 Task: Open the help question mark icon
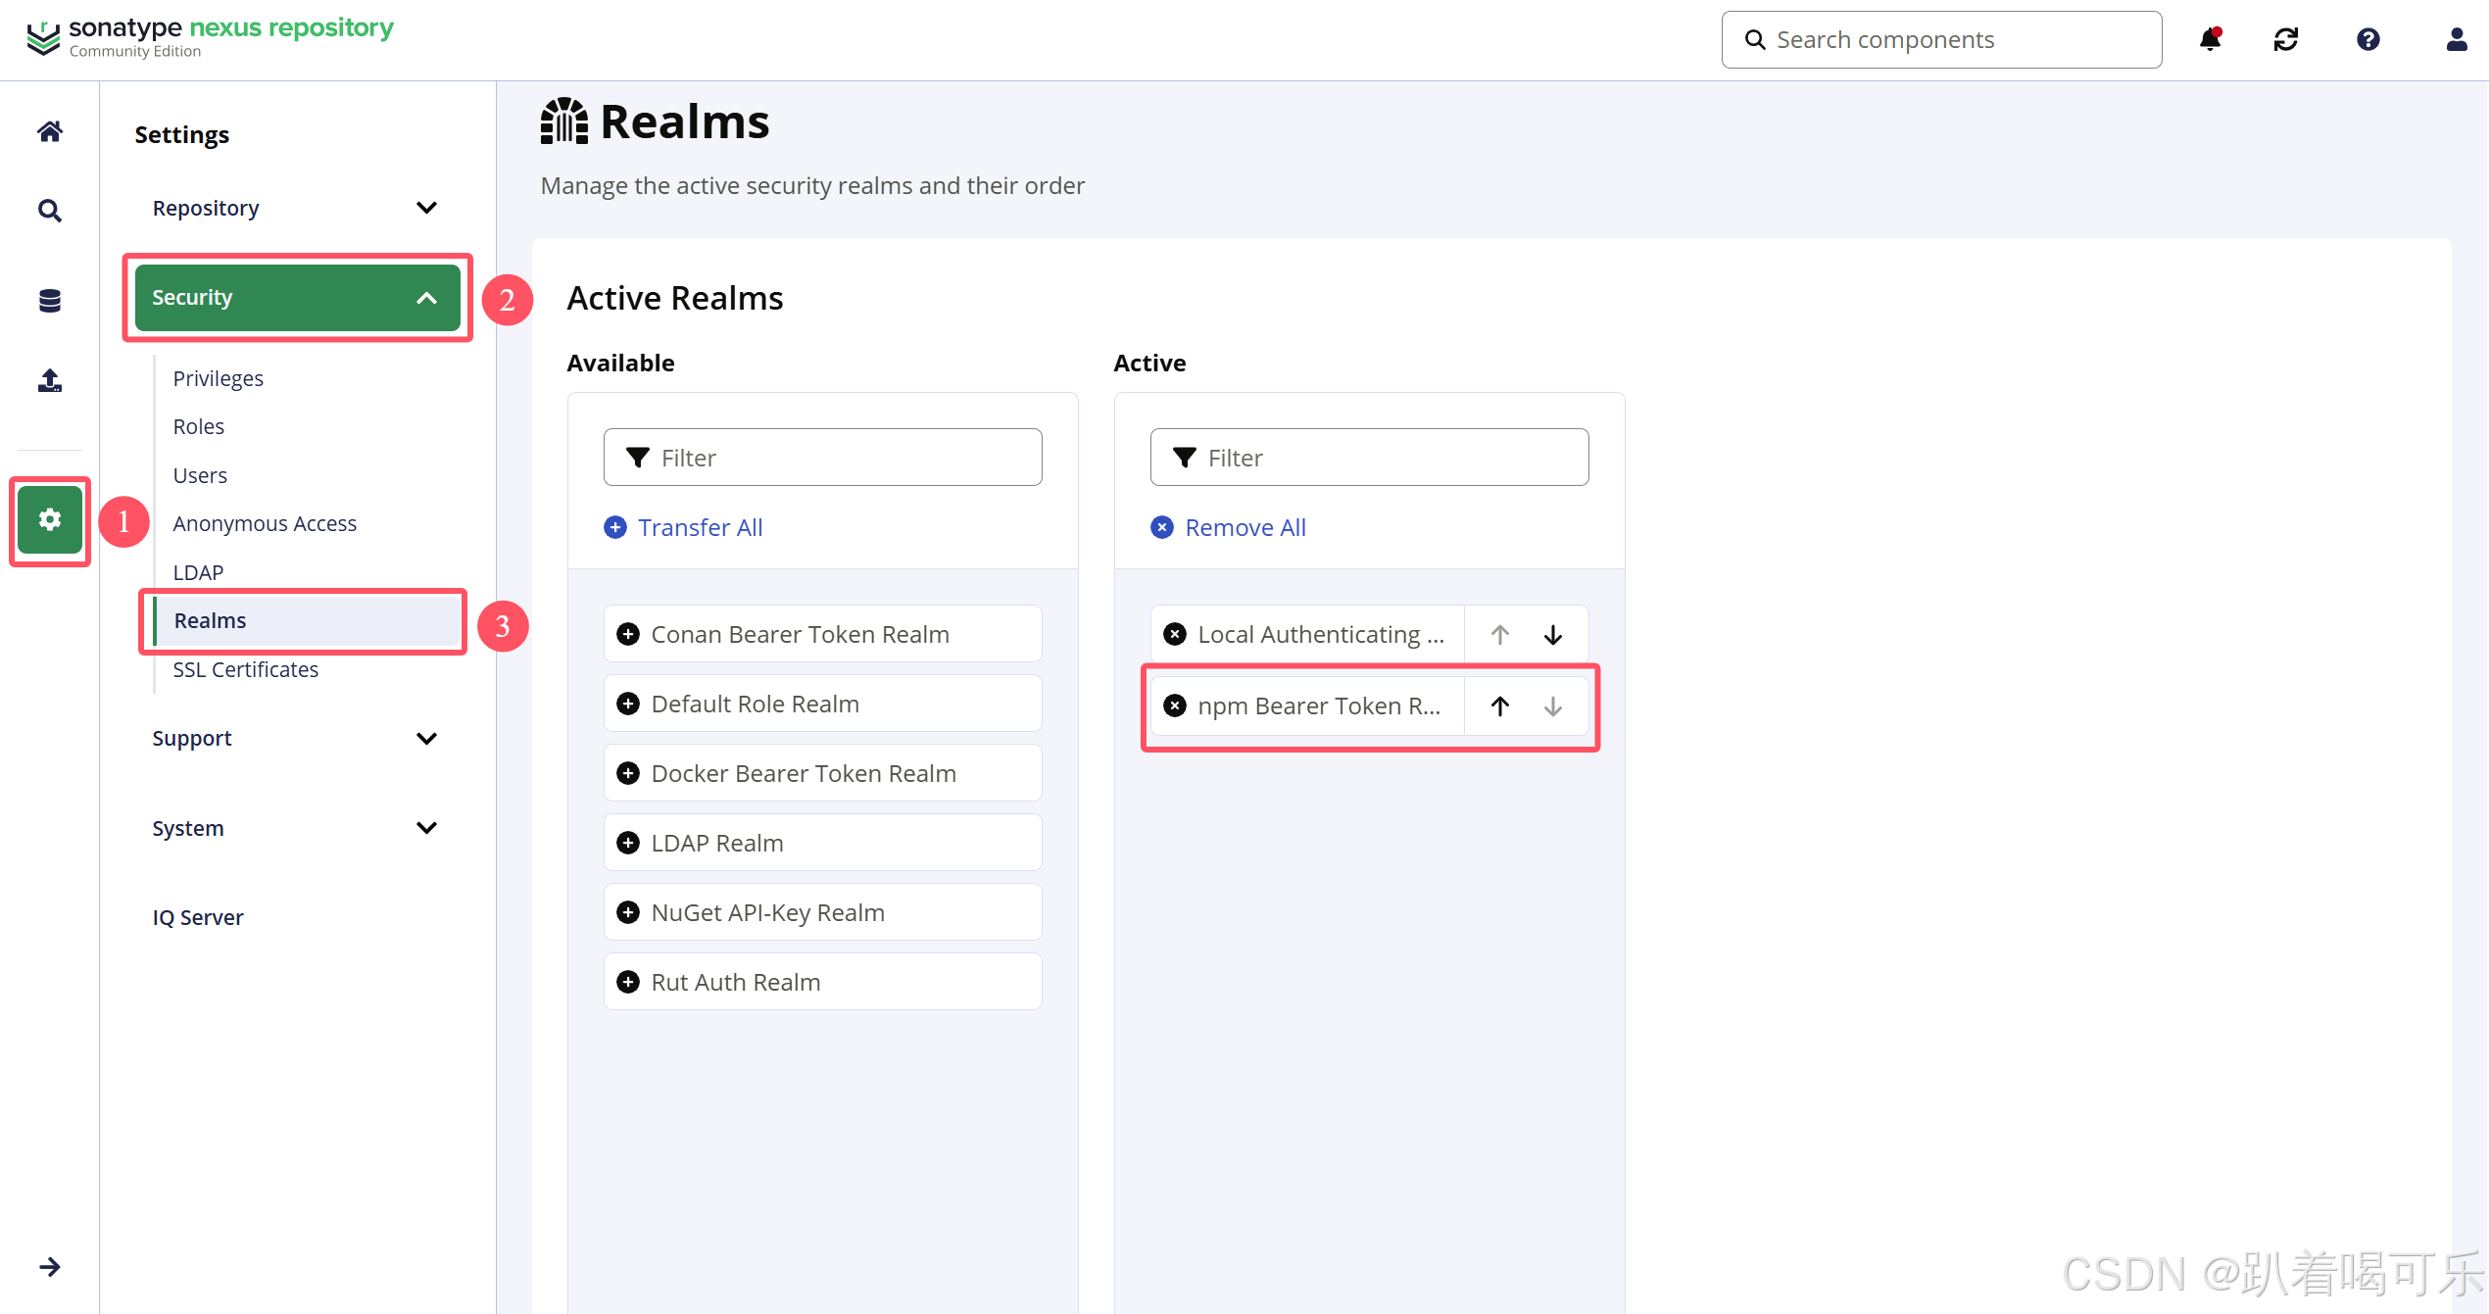pos(2368,39)
